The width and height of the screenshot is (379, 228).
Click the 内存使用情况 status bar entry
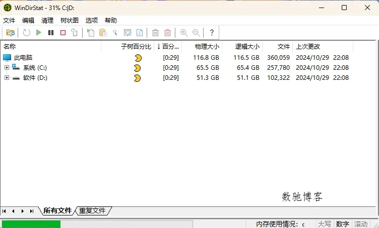point(280,224)
